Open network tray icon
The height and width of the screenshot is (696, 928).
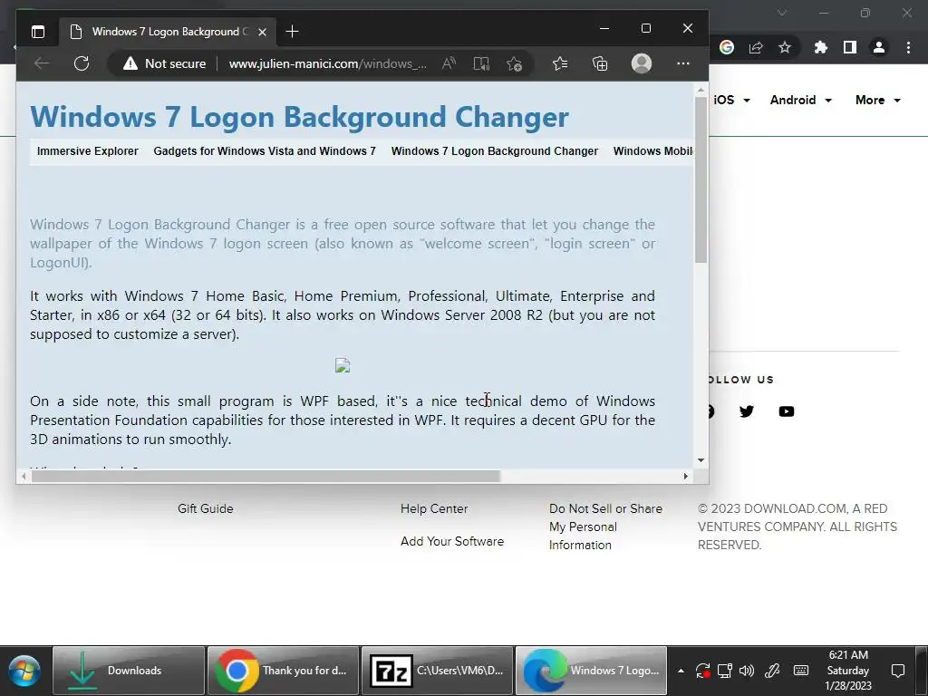[x=725, y=671]
